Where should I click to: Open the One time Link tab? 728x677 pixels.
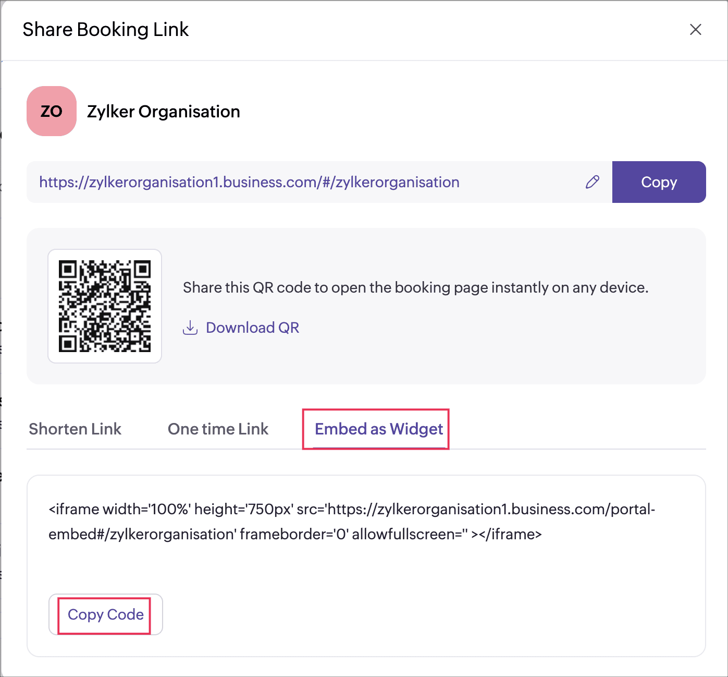[x=218, y=429]
